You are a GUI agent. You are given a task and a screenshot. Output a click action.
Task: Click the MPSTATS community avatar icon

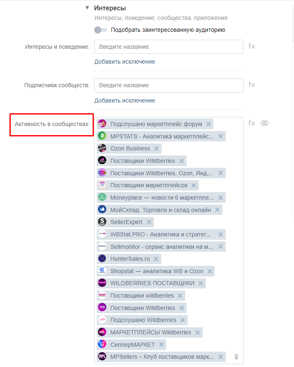[102, 136]
